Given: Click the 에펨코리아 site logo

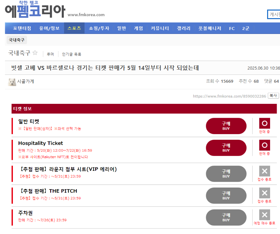Looking at the screenshot, I should point(35,10).
